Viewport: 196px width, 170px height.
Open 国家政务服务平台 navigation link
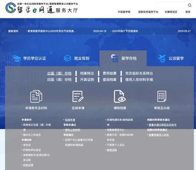[148, 12]
